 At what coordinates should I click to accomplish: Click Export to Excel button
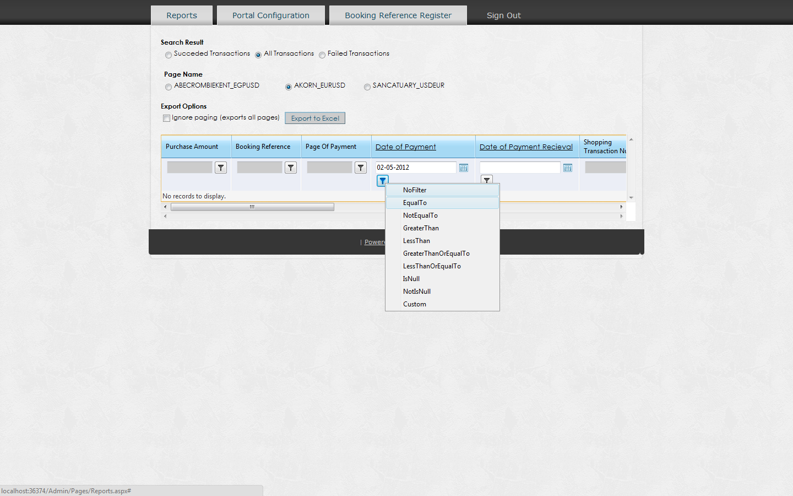(315, 118)
